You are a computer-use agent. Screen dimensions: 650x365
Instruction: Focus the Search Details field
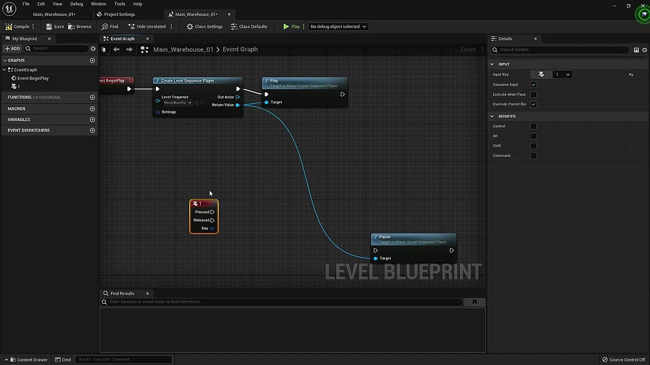560,50
